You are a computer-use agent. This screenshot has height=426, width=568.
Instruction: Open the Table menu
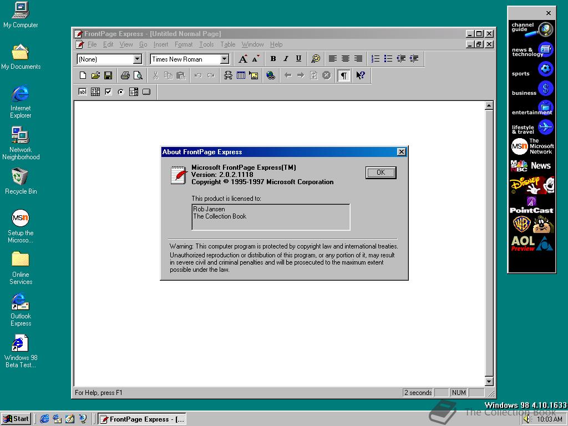(x=228, y=44)
